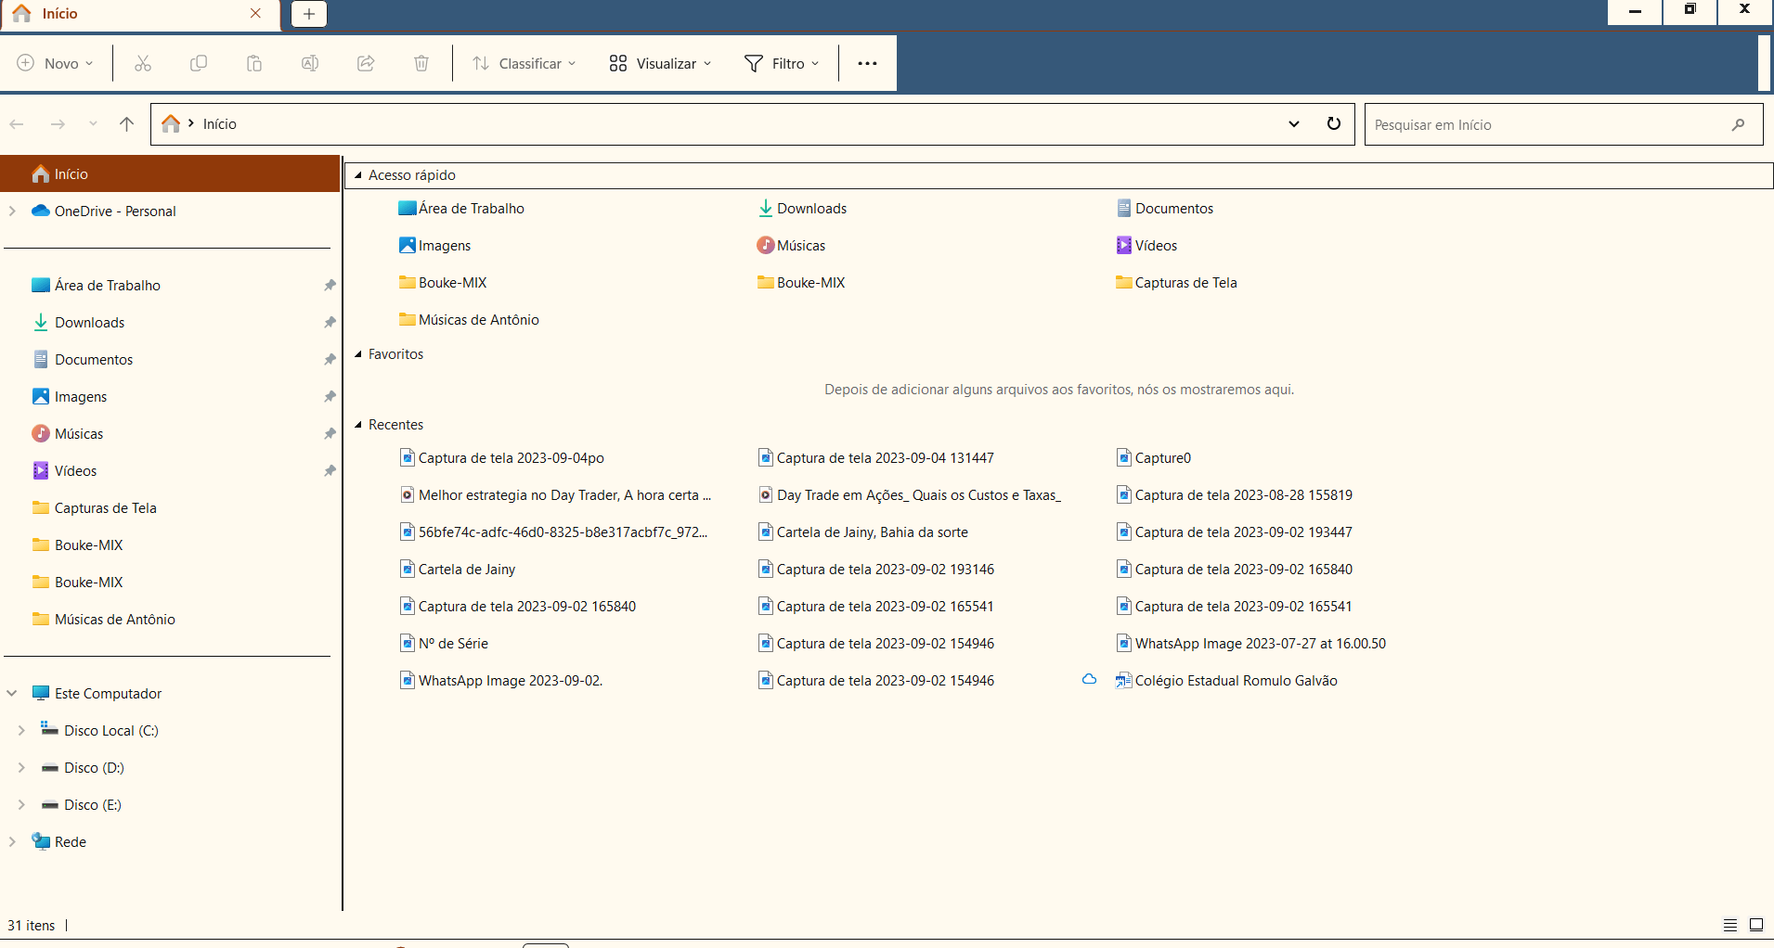The width and height of the screenshot is (1774, 948).
Task: Expand Disco Local (C:) tree node
Action: click(x=21, y=730)
